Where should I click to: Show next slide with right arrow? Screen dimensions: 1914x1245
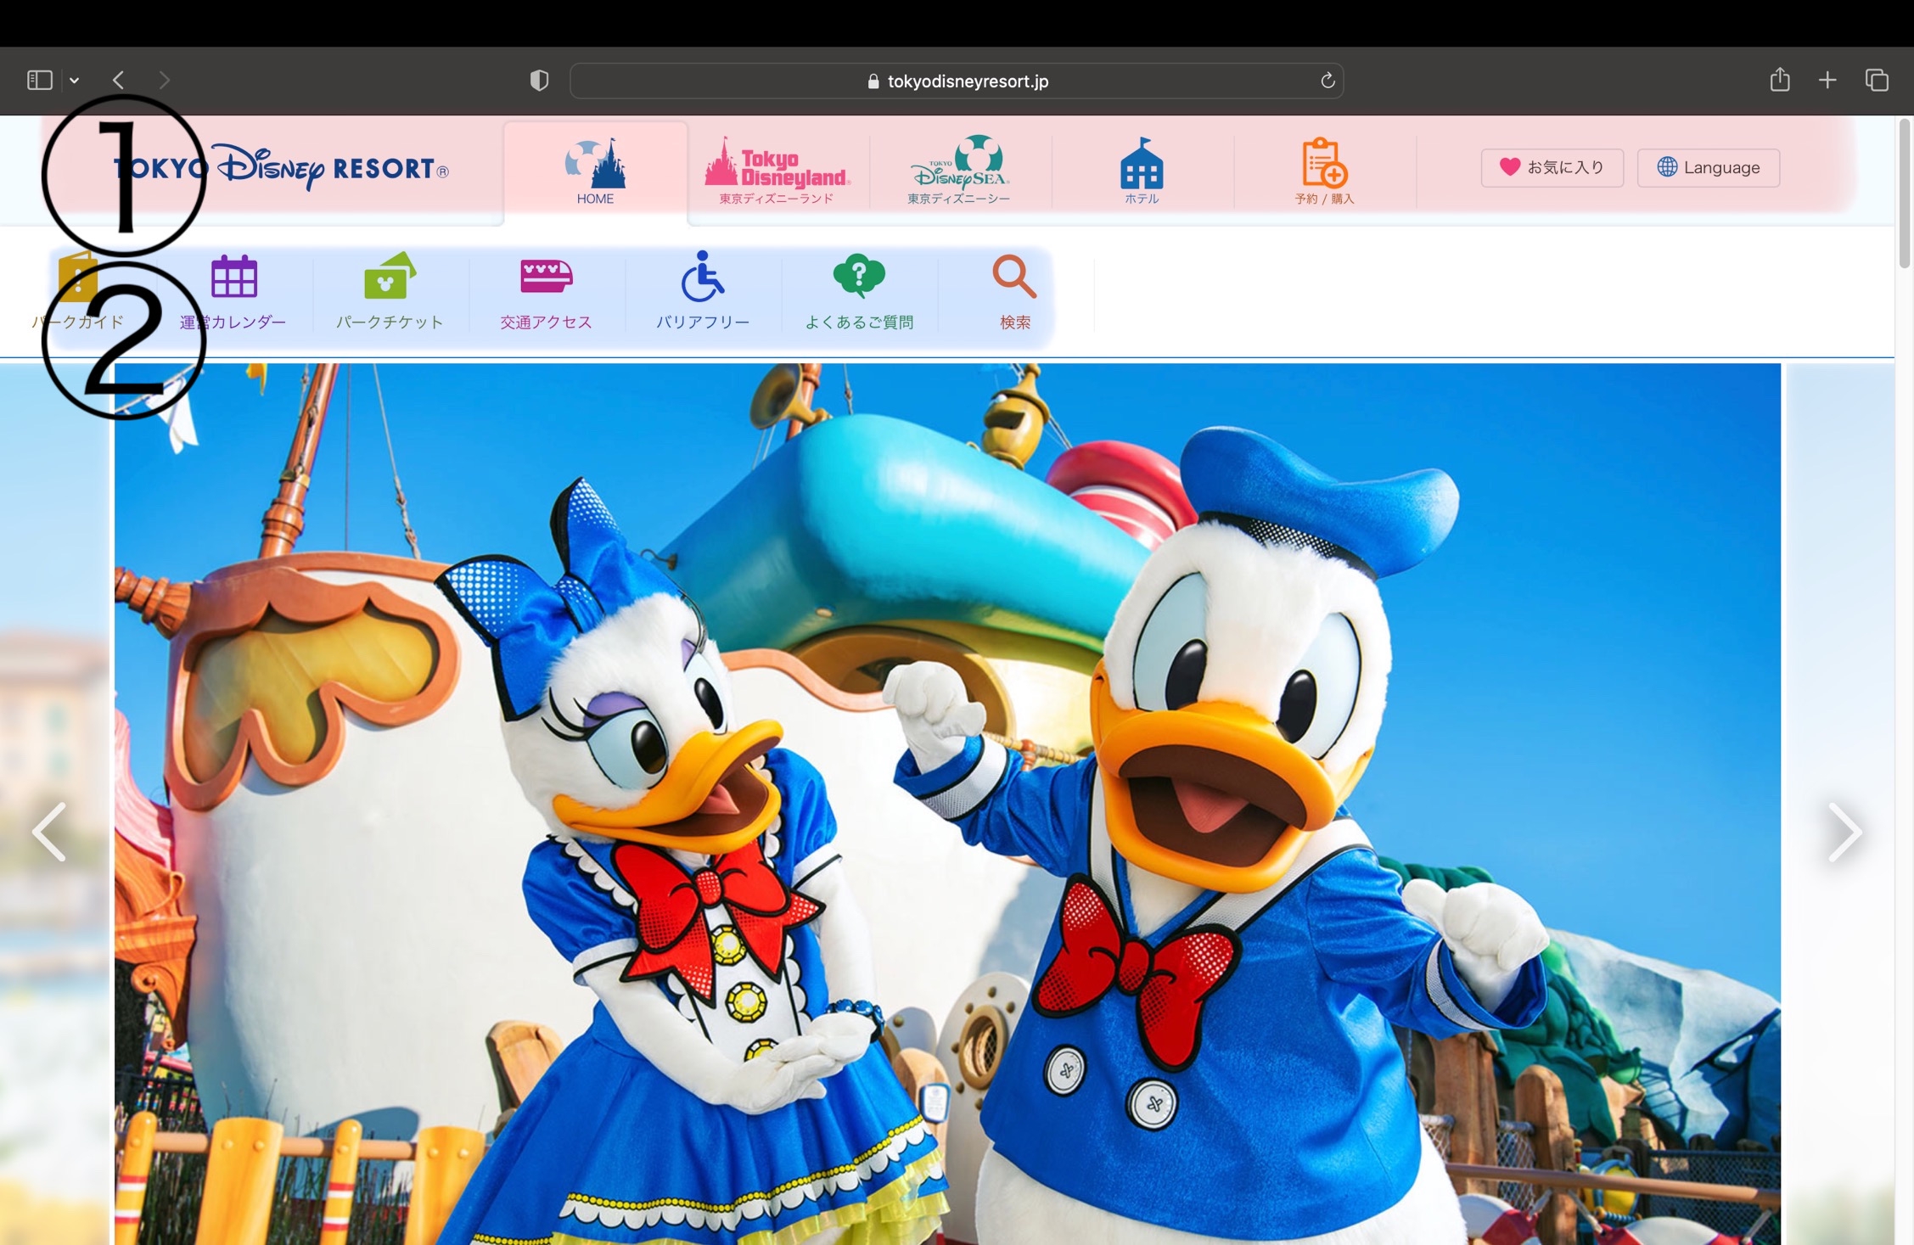point(1844,832)
